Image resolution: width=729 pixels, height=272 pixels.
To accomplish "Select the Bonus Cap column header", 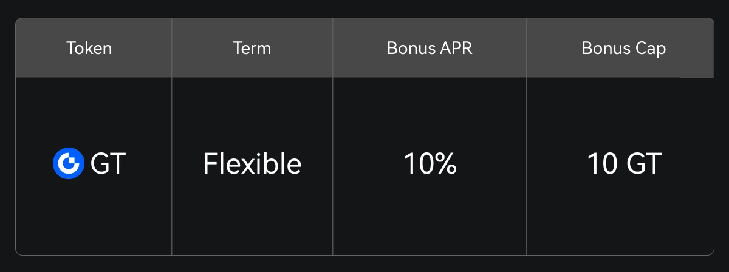I will pyautogui.click(x=623, y=49).
